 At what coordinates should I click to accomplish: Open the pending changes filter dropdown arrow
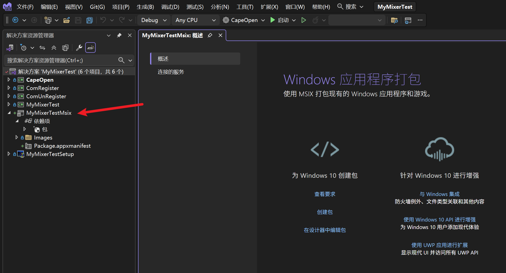[x=32, y=47]
